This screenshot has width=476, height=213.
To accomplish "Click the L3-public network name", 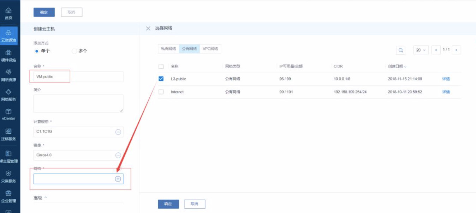I will 178,79.
